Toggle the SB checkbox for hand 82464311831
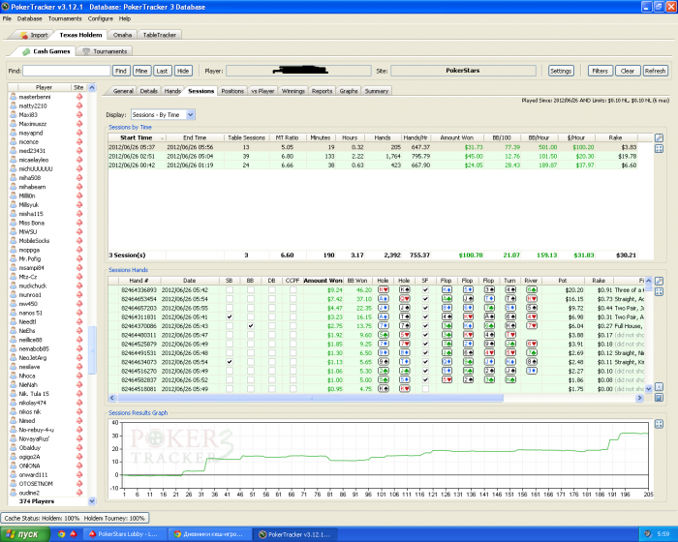 pyautogui.click(x=229, y=316)
